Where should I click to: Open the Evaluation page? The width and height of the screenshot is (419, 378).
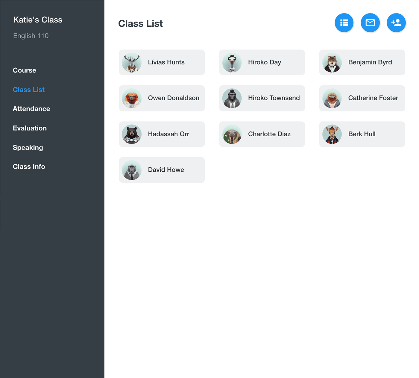pos(30,128)
